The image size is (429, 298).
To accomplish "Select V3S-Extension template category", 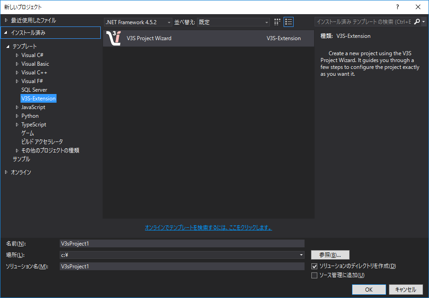I will (39, 99).
